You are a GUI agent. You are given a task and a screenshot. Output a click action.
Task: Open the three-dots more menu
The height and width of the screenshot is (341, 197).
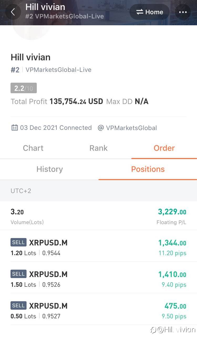[x=183, y=12]
